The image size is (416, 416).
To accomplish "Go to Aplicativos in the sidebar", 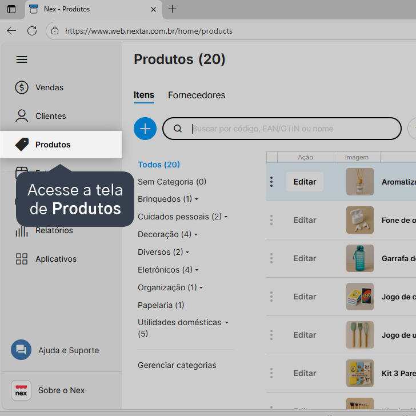I will pos(56,259).
